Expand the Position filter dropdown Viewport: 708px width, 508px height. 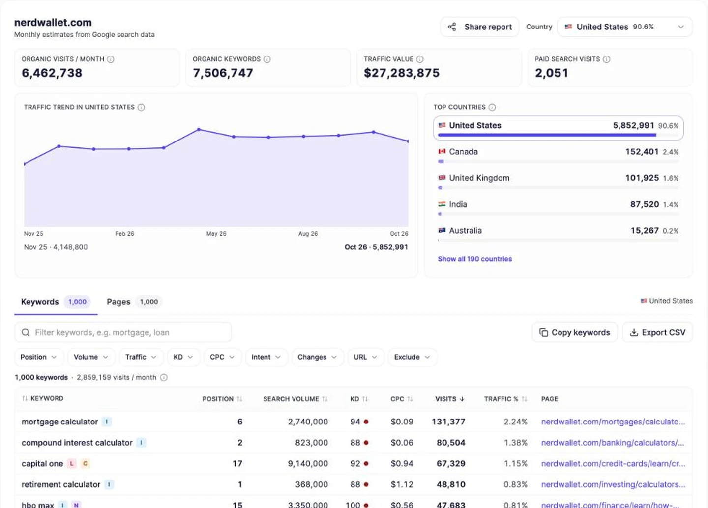[38, 357]
